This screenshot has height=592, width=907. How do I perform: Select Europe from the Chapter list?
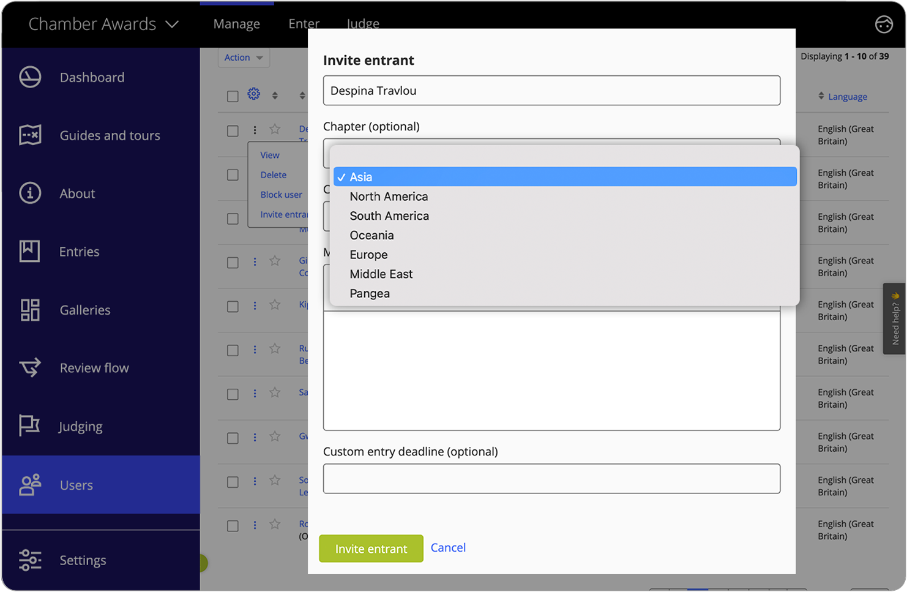[x=368, y=255]
